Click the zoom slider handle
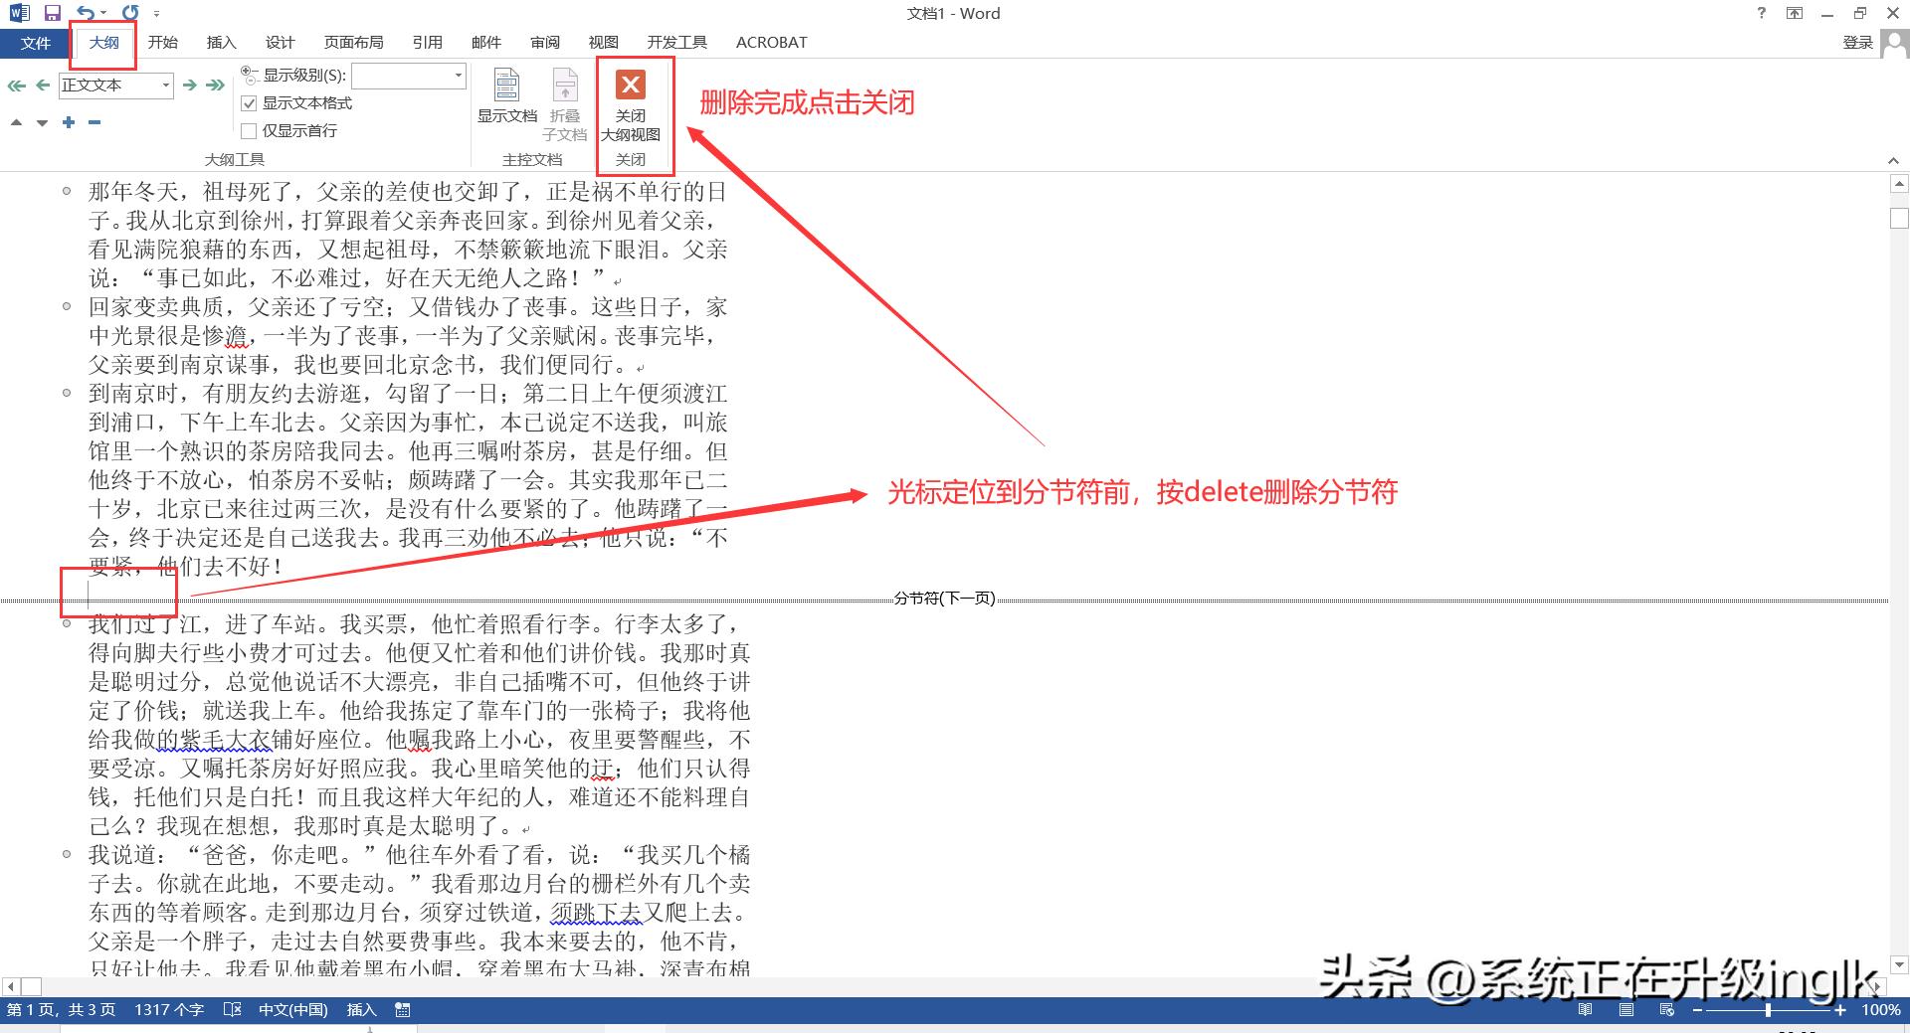1910x1033 pixels. (1768, 1009)
